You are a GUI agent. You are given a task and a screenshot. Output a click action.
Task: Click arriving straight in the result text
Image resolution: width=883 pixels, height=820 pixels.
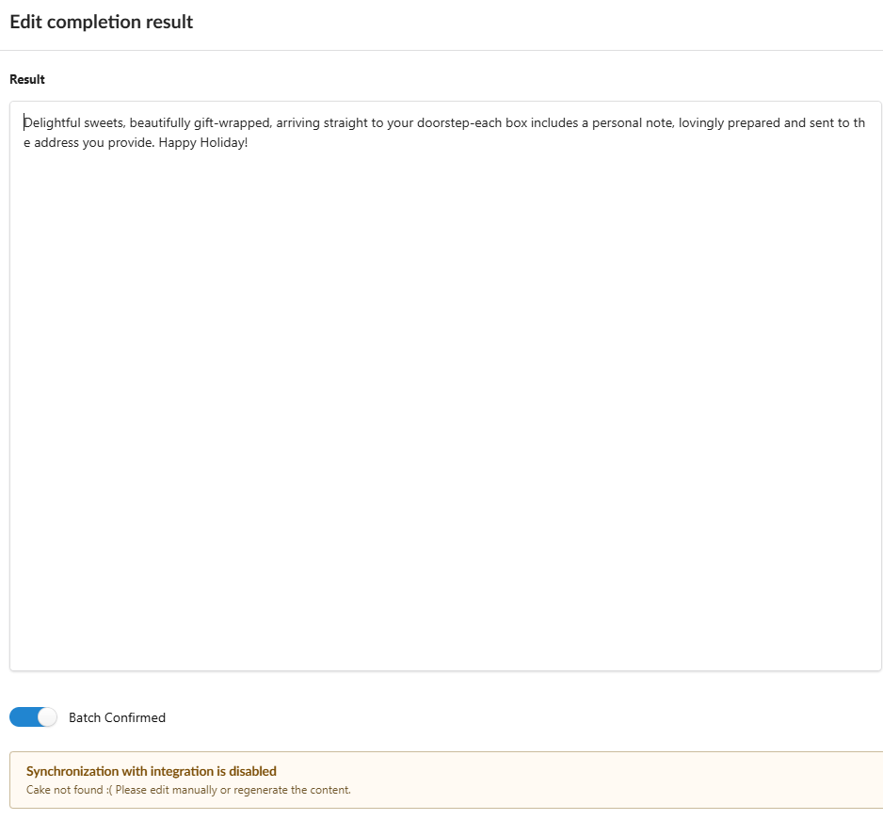322,122
